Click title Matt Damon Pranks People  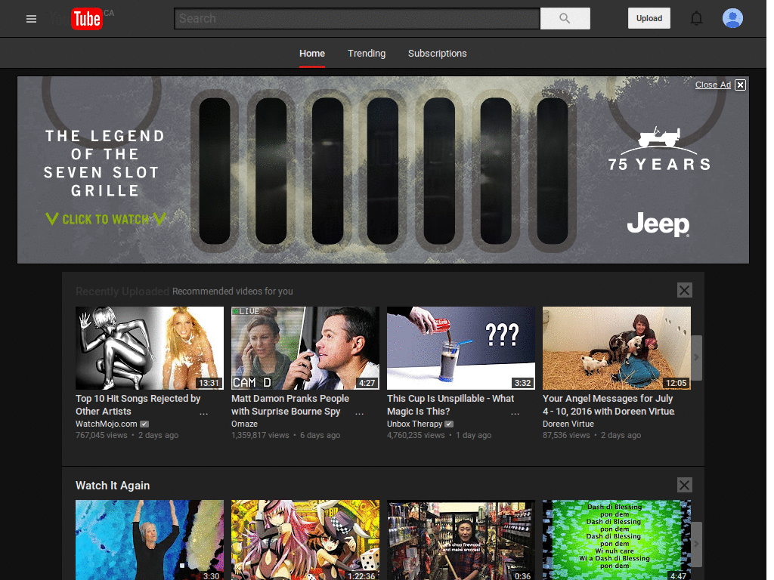point(290,405)
